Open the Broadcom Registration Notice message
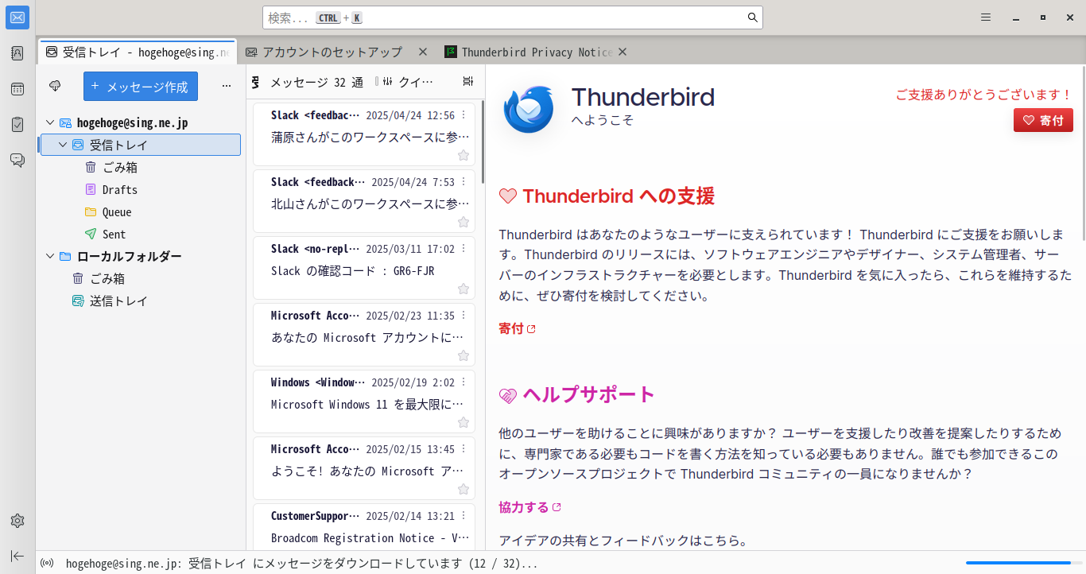Screen dimensions: 1086x574 (x=364, y=527)
